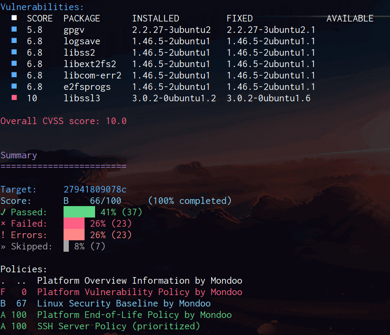Click the exclamation mark before Errors
This screenshot has height=335, width=390.
click(3, 235)
